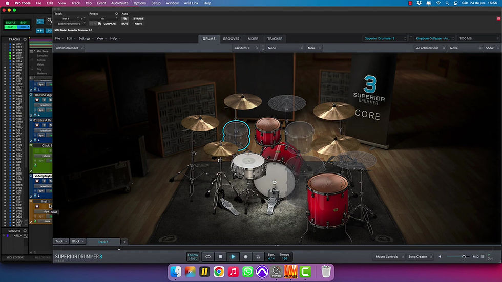Click the plugin automation enable icon under Auto
Image resolution: width=502 pixels, height=282 pixels.
pyautogui.click(x=125, y=19)
